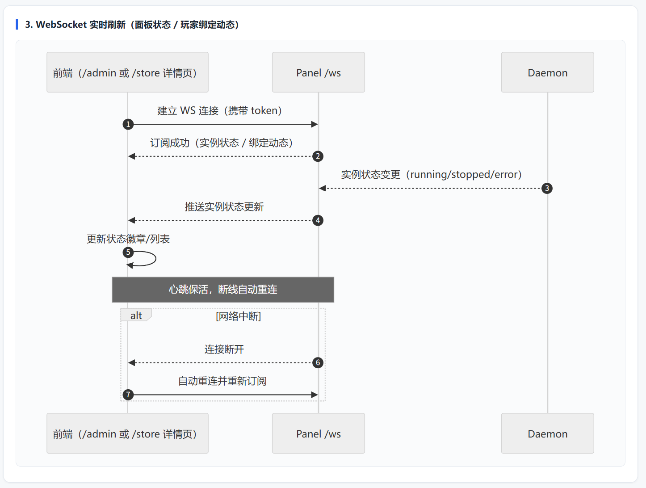The height and width of the screenshot is (488, 646).
Task: Click sequence step 3 circle near Daemon lifeline
Action: [547, 188]
